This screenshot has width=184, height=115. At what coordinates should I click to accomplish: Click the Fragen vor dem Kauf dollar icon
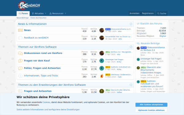[20, 61]
